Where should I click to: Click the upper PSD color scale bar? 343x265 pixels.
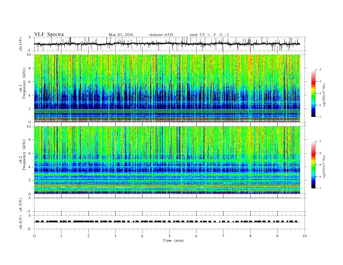click(x=314, y=93)
